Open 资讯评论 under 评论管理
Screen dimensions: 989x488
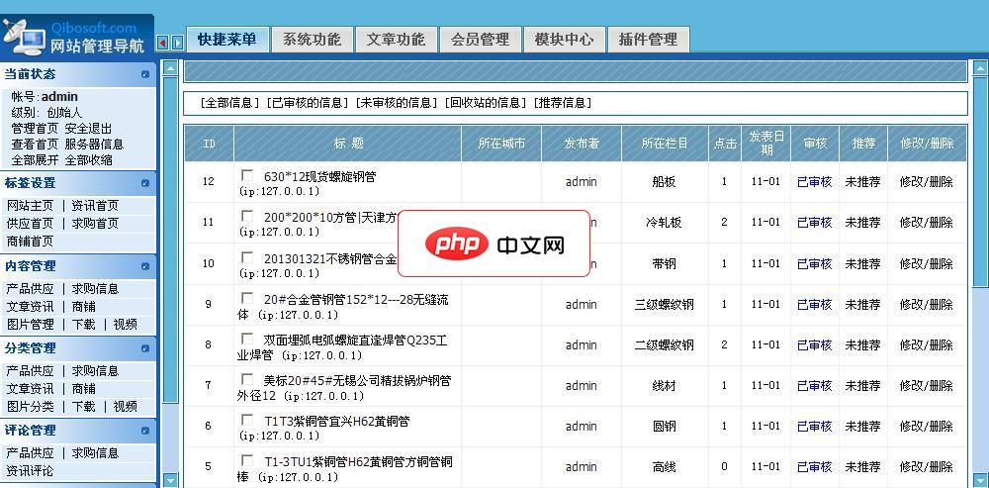point(31,471)
